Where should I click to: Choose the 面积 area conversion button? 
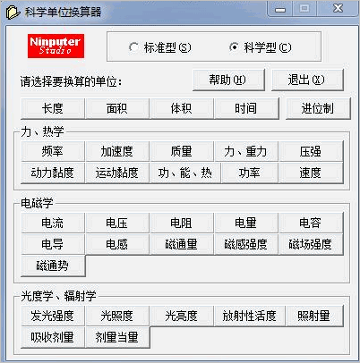click(117, 108)
